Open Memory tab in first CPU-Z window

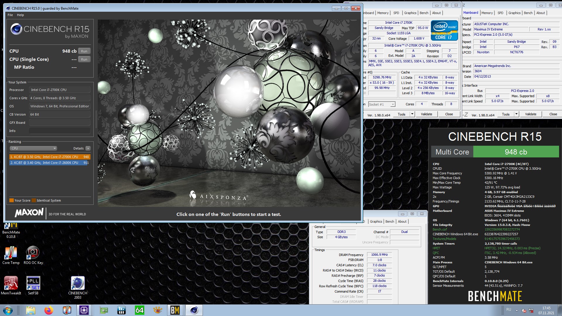click(383, 13)
